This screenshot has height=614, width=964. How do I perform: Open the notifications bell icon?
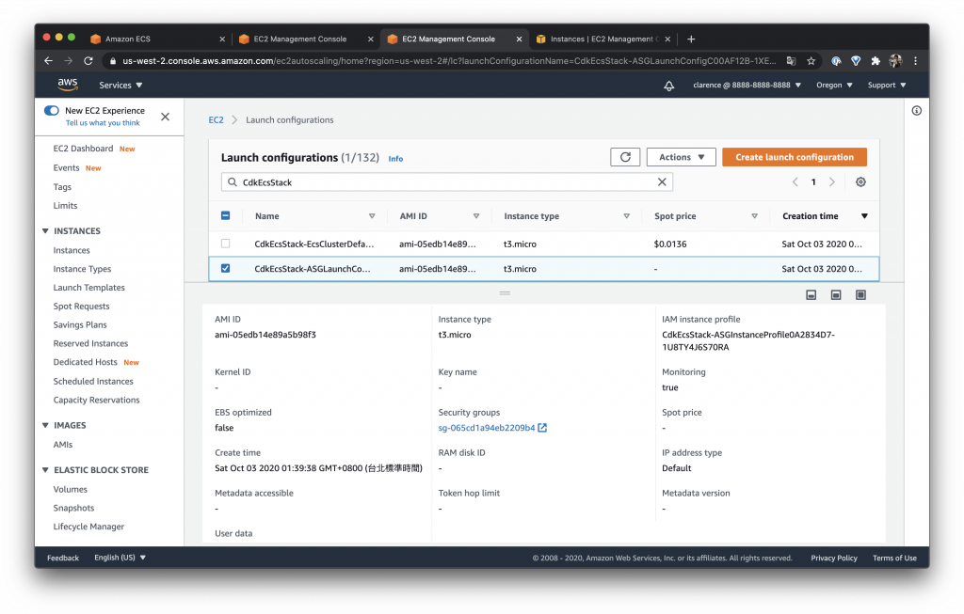[x=669, y=86]
